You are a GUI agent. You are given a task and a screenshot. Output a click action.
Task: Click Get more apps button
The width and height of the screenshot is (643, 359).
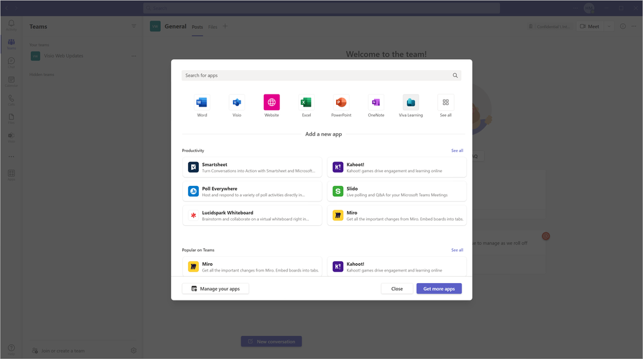pyautogui.click(x=439, y=288)
